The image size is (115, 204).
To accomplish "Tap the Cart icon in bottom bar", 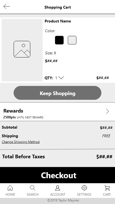I will pyautogui.click(x=107, y=188).
